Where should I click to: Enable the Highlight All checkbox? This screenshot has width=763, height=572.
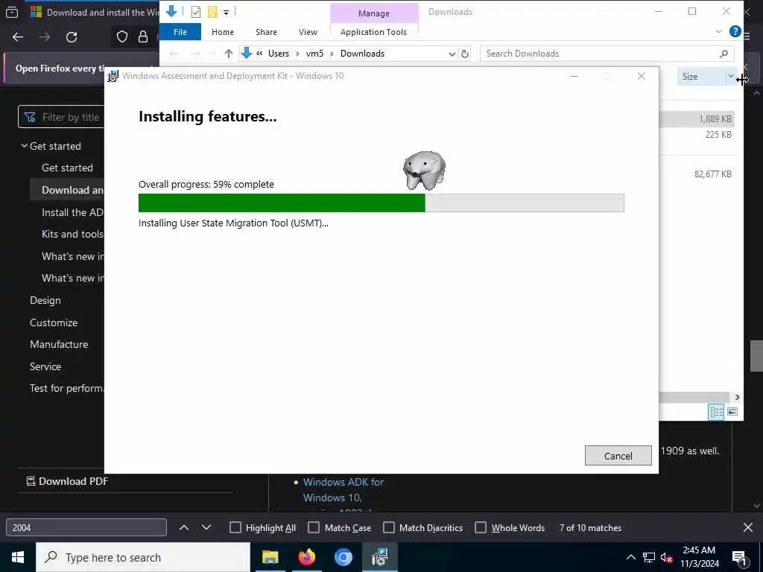coord(235,528)
